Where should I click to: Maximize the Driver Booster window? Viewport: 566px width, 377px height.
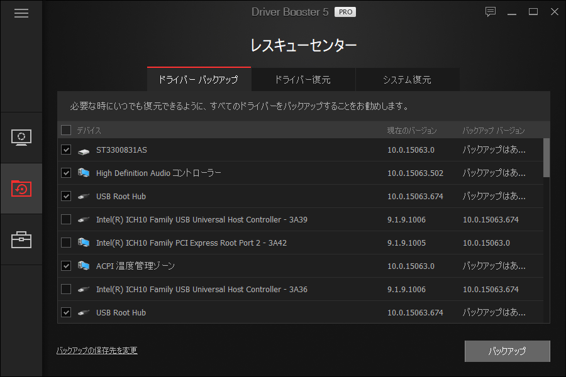pos(533,12)
